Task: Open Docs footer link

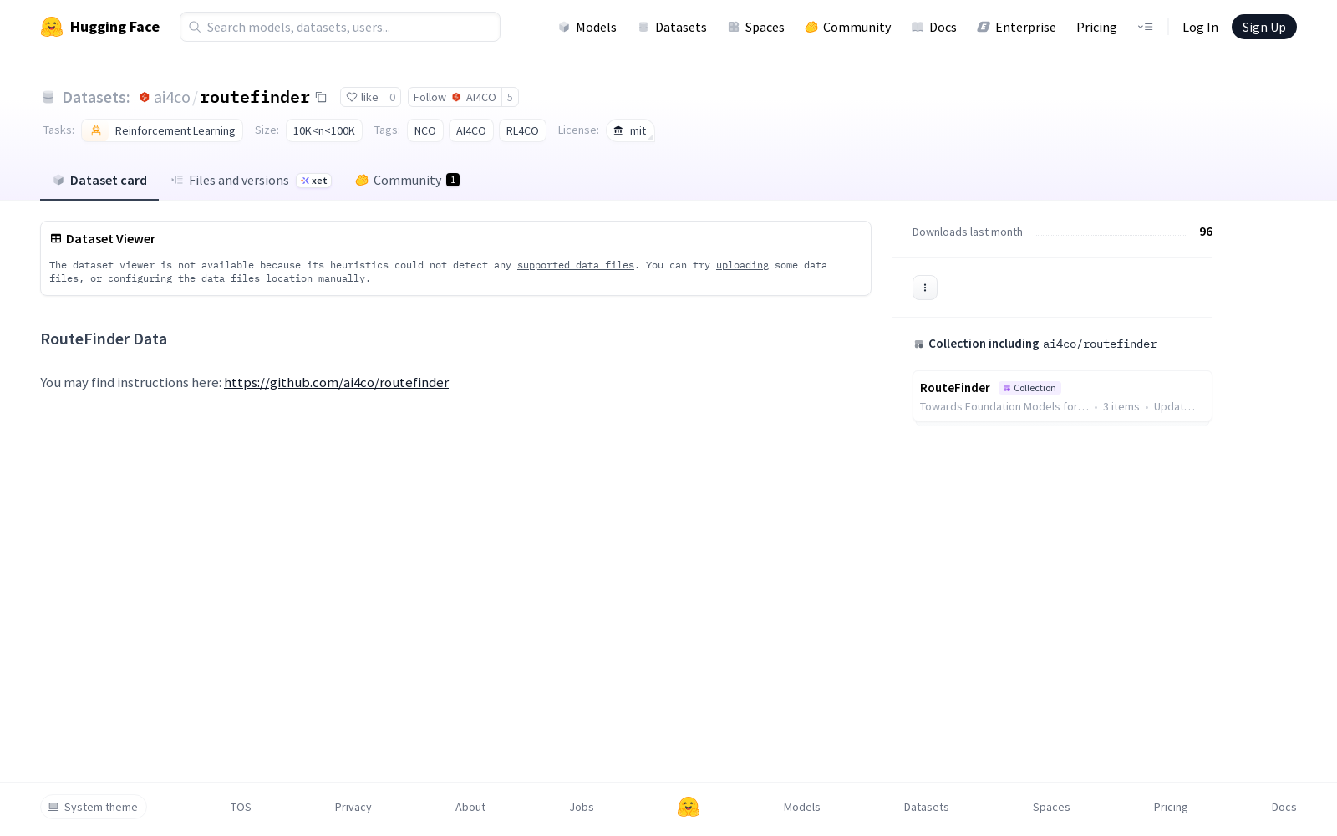Action: pos(1284,807)
